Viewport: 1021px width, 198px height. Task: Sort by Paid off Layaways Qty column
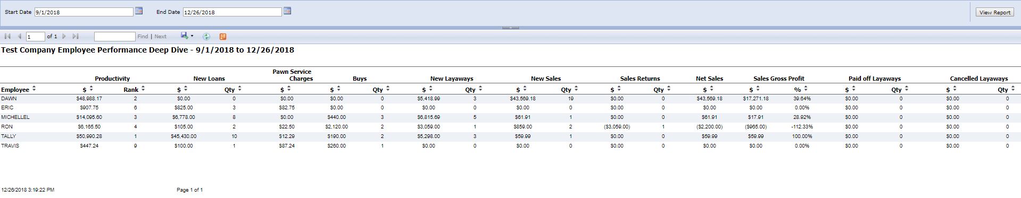tap(907, 89)
